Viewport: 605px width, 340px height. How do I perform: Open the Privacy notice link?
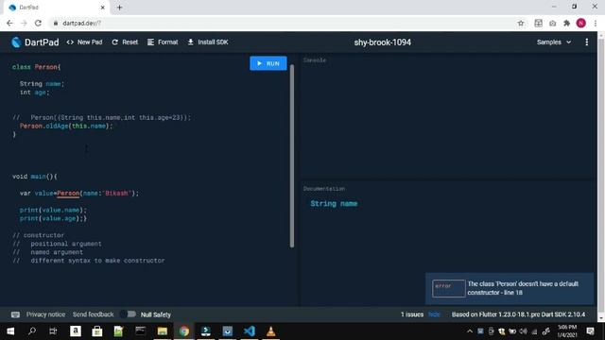pyautogui.click(x=45, y=314)
